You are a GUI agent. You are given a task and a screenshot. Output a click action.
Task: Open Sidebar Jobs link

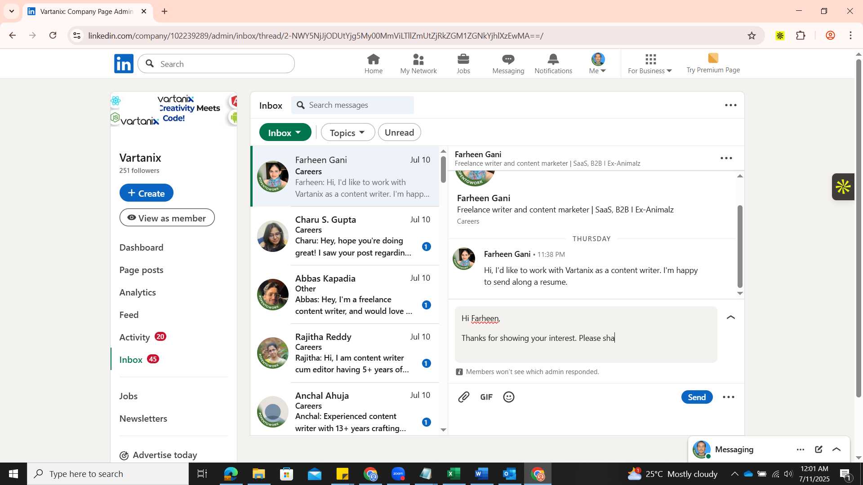pos(129,396)
